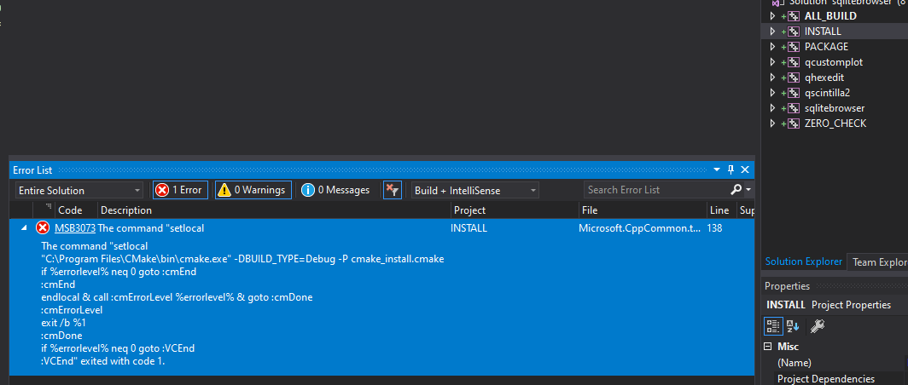Click the sqlitebrowser tree item label
This screenshot has width=908, height=385.
835,108
